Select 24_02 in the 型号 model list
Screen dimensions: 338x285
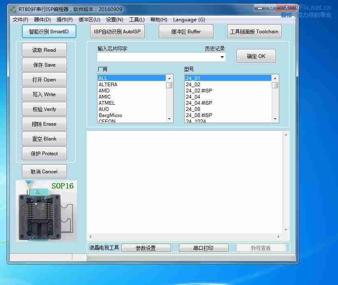click(x=194, y=84)
